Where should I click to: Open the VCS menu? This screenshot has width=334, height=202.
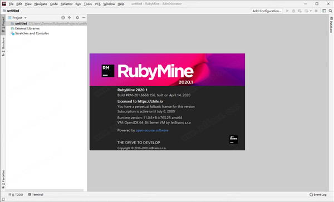pyautogui.click(x=97, y=4)
